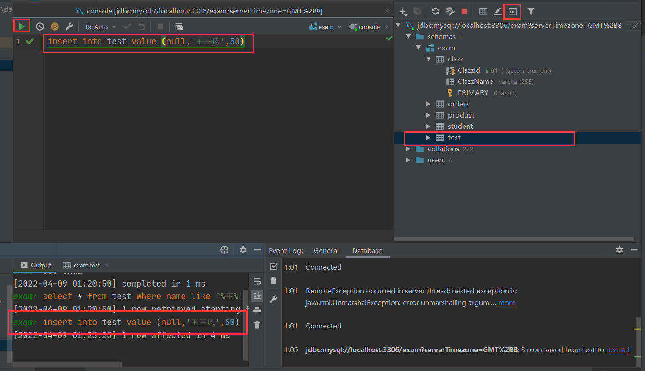Switch to the exam.test result tab
The image size is (645, 371).
(x=82, y=265)
